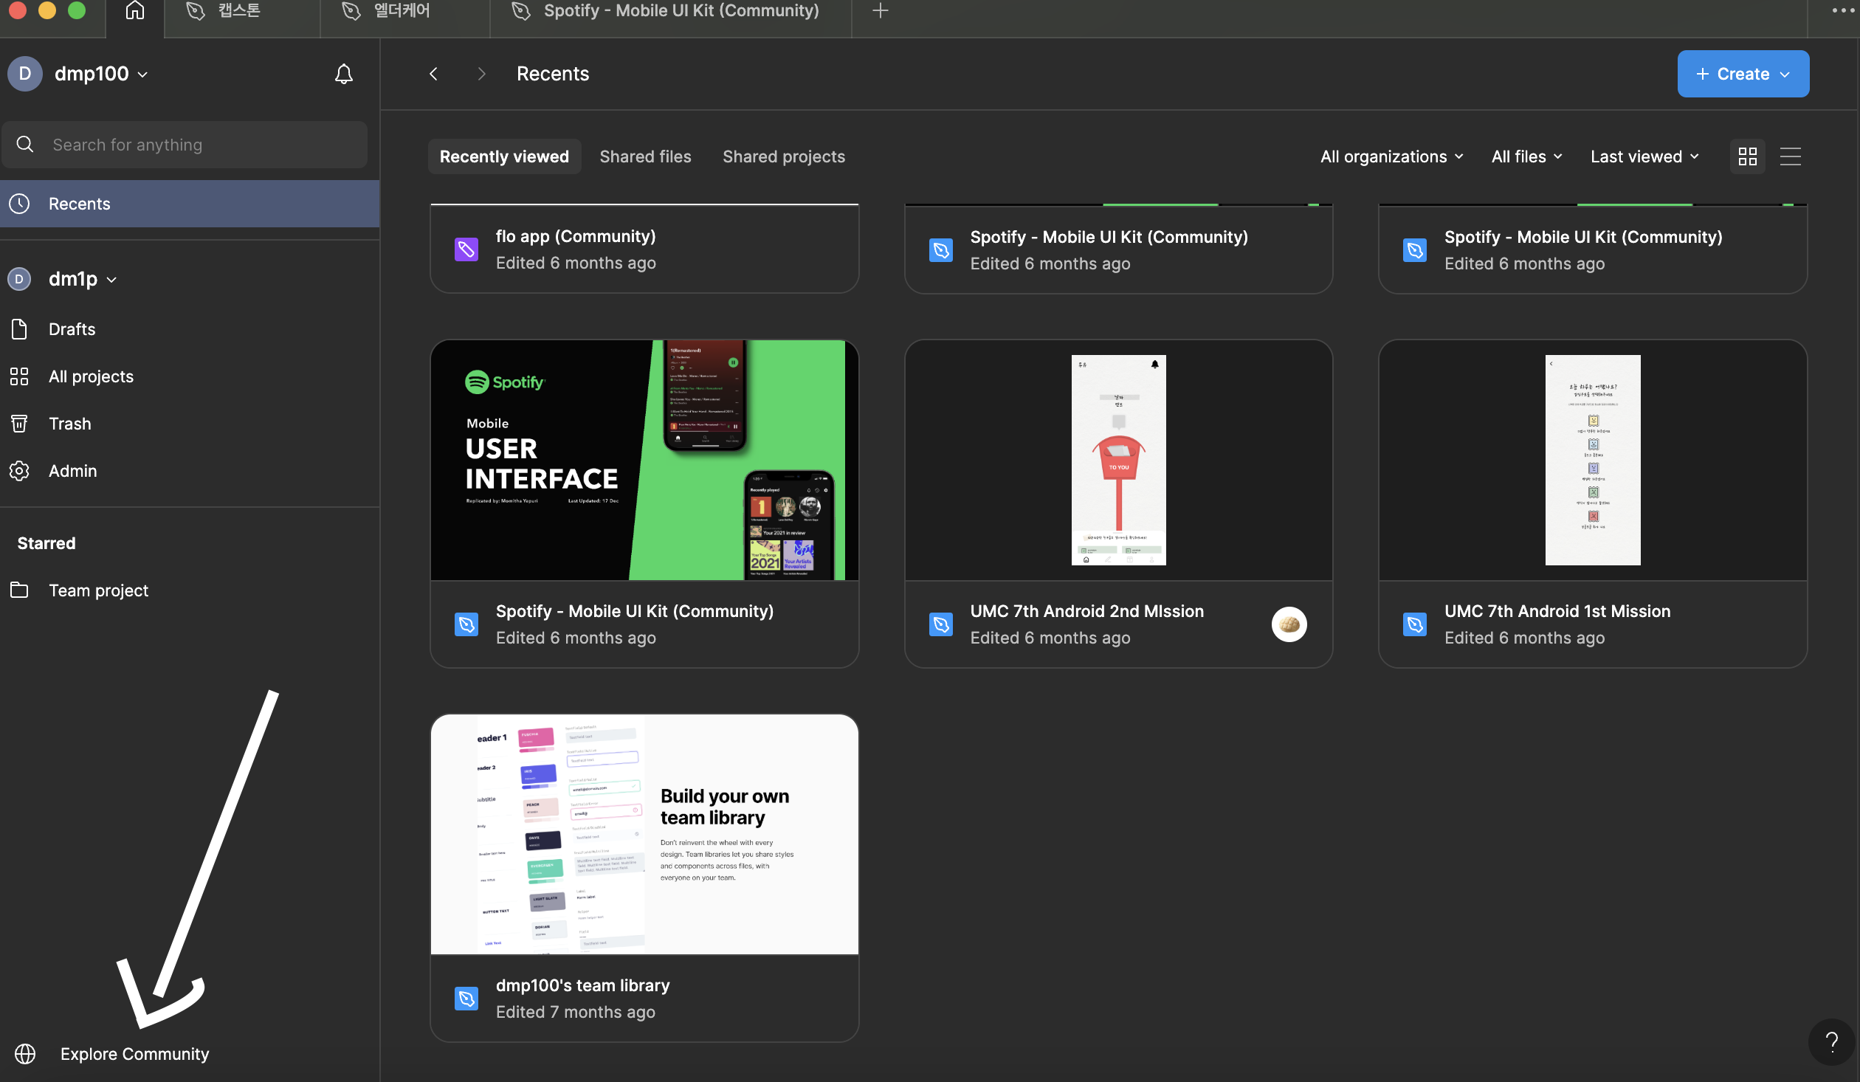The width and height of the screenshot is (1860, 1082).
Task: Click the home tab icon
Action: pyautogui.click(x=134, y=11)
